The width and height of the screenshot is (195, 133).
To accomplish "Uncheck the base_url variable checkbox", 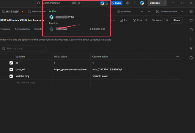I will pos(11,70).
